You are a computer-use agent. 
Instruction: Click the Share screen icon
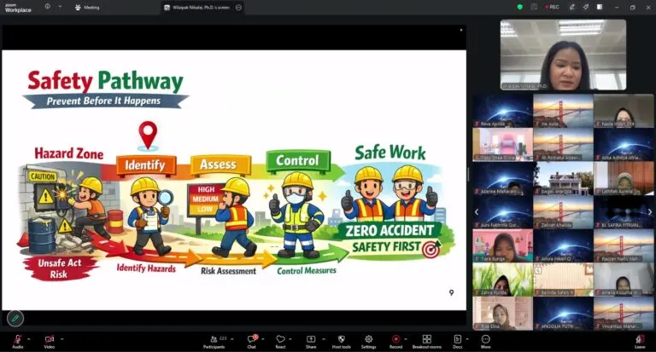point(311,341)
